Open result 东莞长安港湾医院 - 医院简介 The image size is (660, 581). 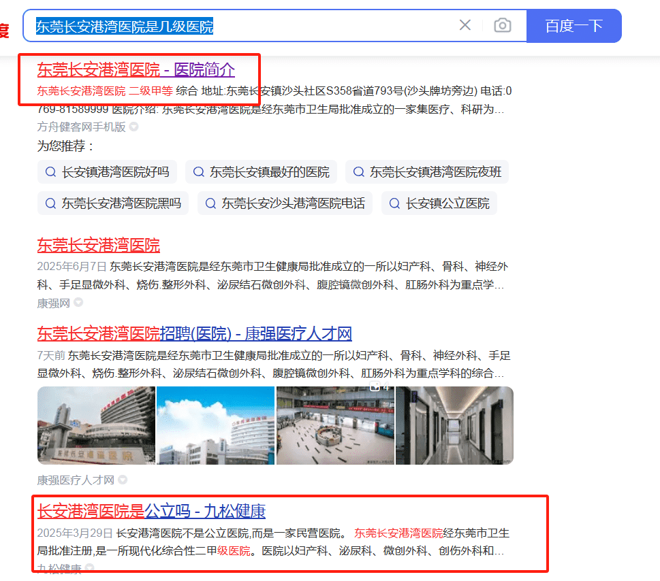(136, 70)
